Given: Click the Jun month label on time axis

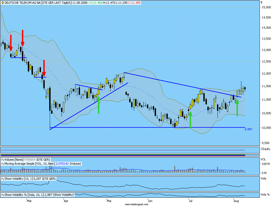Looking at the screenshot, I should [150, 201].
